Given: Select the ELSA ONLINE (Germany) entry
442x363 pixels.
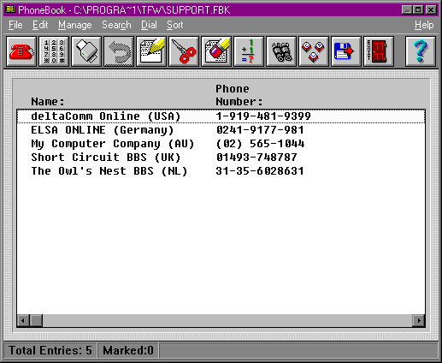Looking at the screenshot, I should point(221,130).
